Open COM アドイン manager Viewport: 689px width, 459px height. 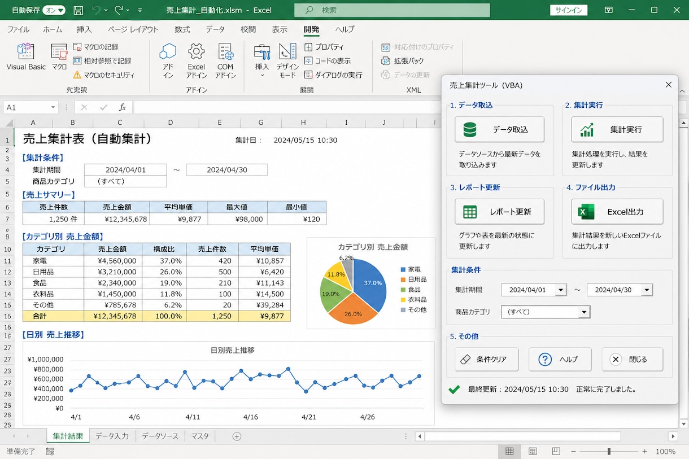coord(225,60)
